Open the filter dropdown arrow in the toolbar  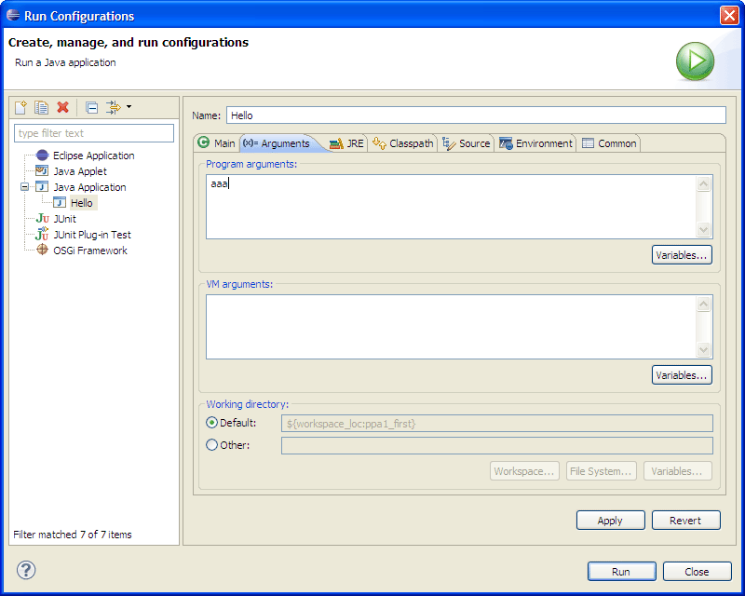[129, 107]
